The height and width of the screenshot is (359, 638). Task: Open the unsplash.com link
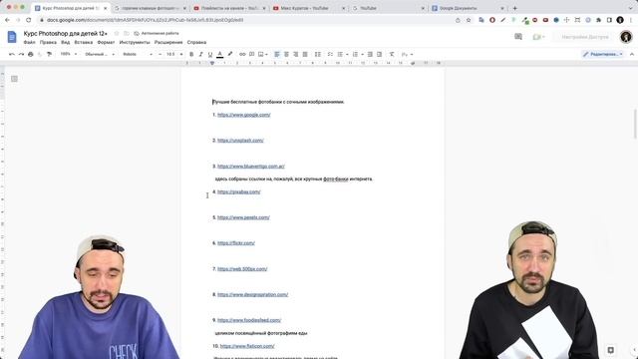pos(240,141)
